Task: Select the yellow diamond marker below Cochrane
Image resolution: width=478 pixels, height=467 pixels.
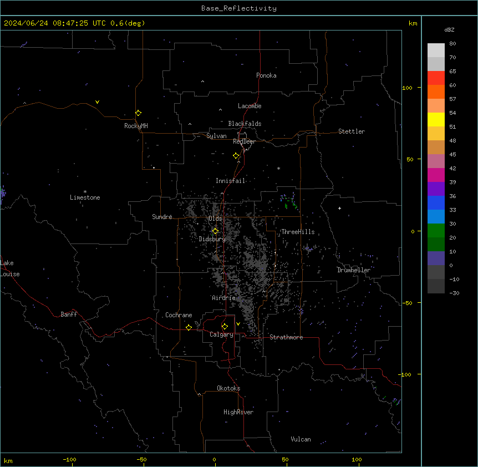Action: pyautogui.click(x=189, y=327)
